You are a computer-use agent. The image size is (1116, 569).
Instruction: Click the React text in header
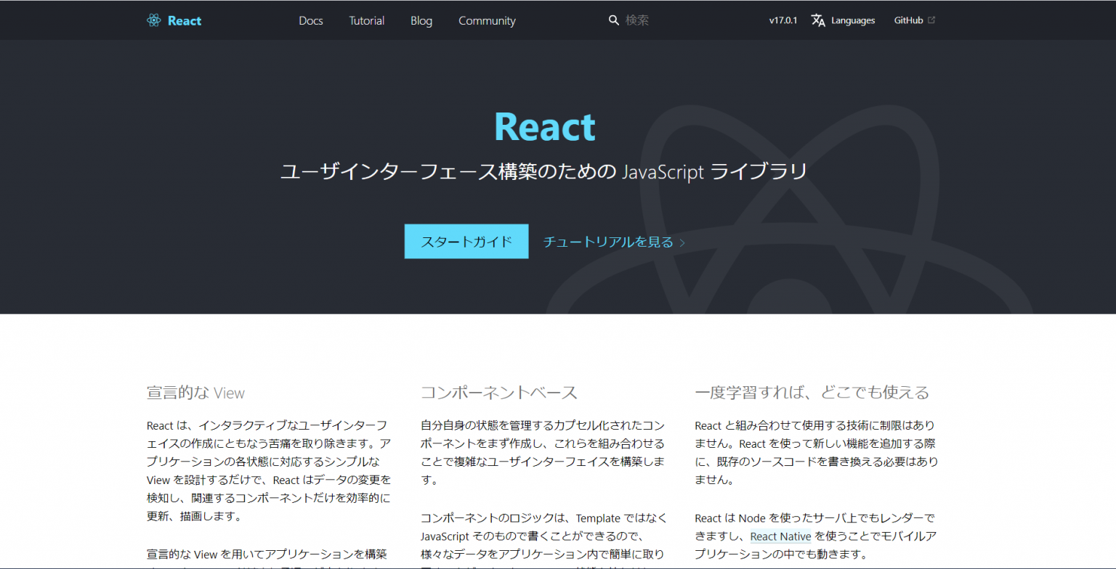(185, 20)
